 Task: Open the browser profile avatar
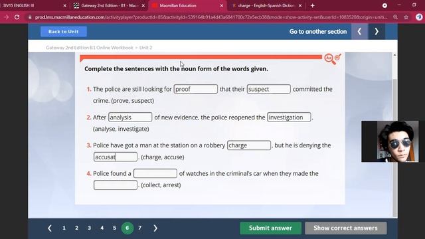pyautogui.click(x=419, y=17)
